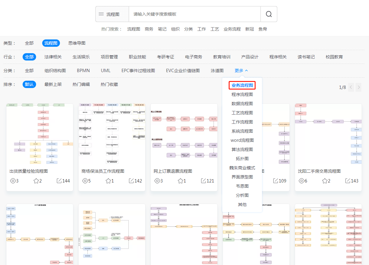
Task: Sort by 最新上架
Action: [x=53, y=84]
